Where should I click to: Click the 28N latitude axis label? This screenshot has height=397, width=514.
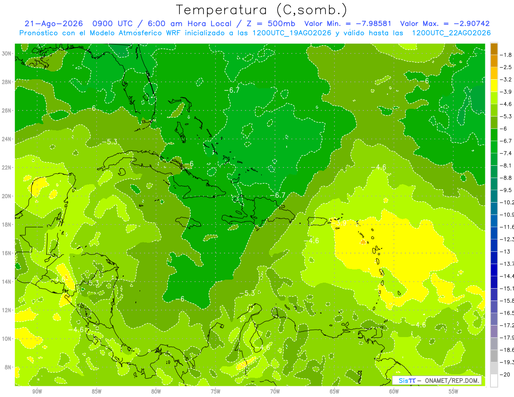coord(7,82)
